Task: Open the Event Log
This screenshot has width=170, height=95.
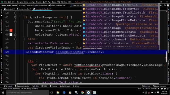Action: click(x=146, y=86)
